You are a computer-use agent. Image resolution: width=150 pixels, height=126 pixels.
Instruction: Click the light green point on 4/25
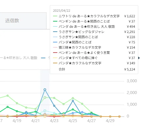pos(73,98)
